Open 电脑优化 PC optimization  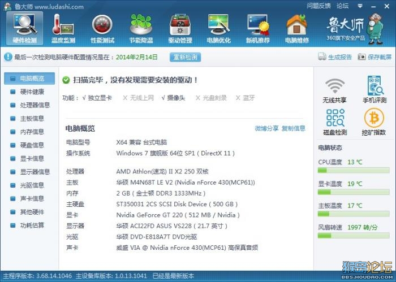219,28
